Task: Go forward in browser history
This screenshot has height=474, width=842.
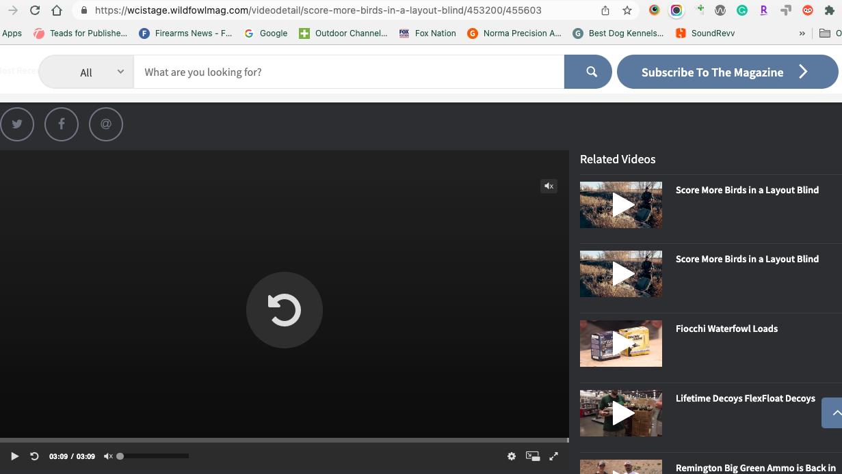Action: point(13,10)
